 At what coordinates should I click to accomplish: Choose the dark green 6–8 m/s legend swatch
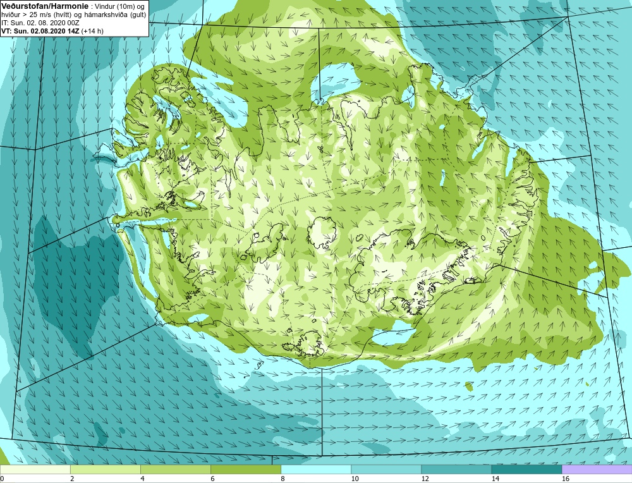tap(245, 470)
